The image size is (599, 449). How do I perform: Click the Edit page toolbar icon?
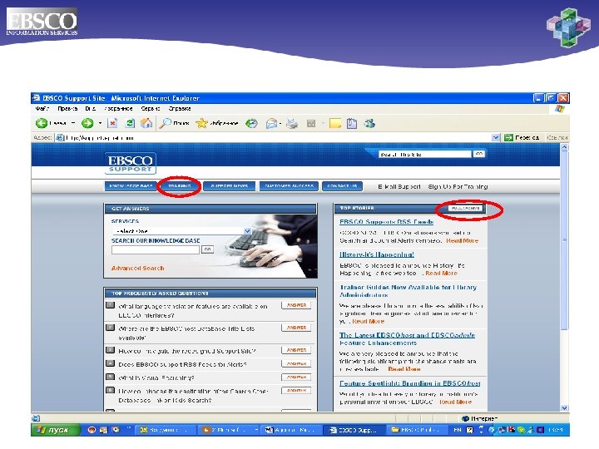pyautogui.click(x=311, y=123)
